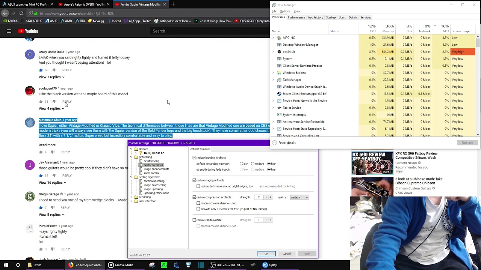Like Jay Arsenault's comment
Screen dimensions: 481x270
[41, 175]
